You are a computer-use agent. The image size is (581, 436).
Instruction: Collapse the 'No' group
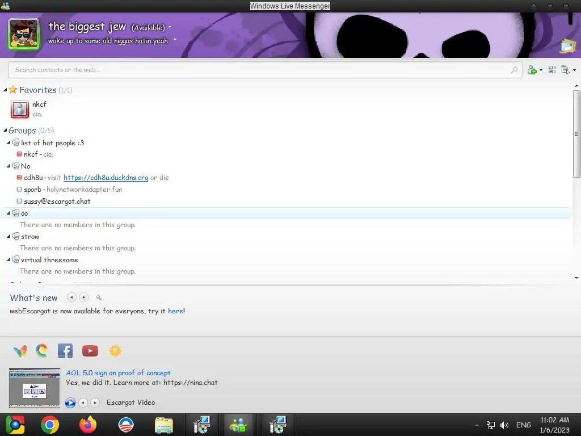coord(9,166)
